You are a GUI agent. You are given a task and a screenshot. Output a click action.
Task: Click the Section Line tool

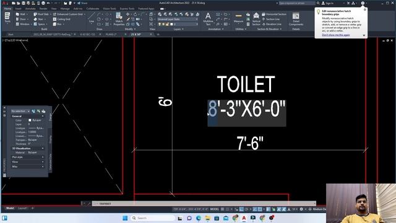[271, 19]
